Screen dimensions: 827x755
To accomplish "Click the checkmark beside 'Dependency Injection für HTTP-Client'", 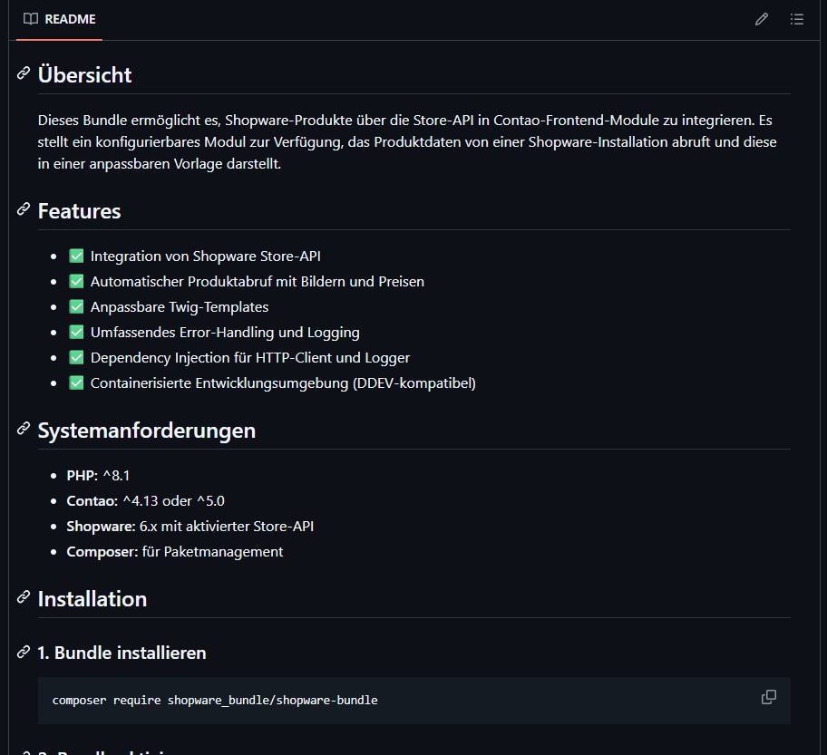I will (x=76, y=357).
